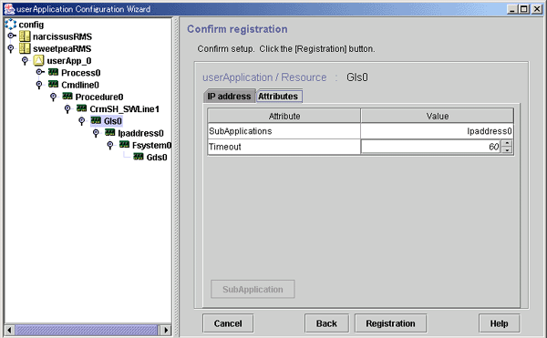Screen dimensions: 547x338
Task: Select the Timeout attribute cell
Action: [x=284, y=147]
